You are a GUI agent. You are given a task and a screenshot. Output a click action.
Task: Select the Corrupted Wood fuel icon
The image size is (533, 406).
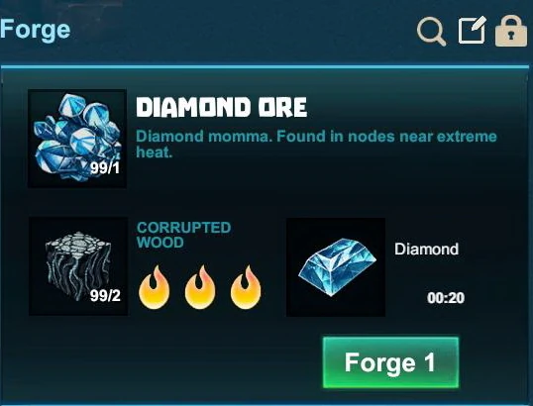click(78, 266)
